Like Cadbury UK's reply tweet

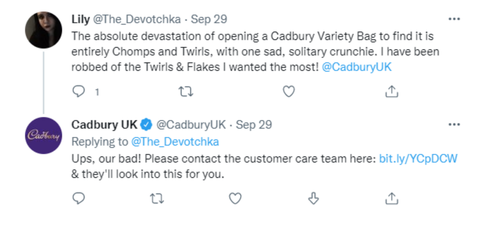[x=235, y=198]
